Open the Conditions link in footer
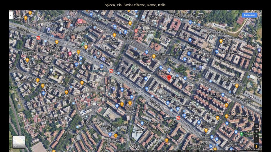This screenshot has height=152, width=271. [192, 151]
